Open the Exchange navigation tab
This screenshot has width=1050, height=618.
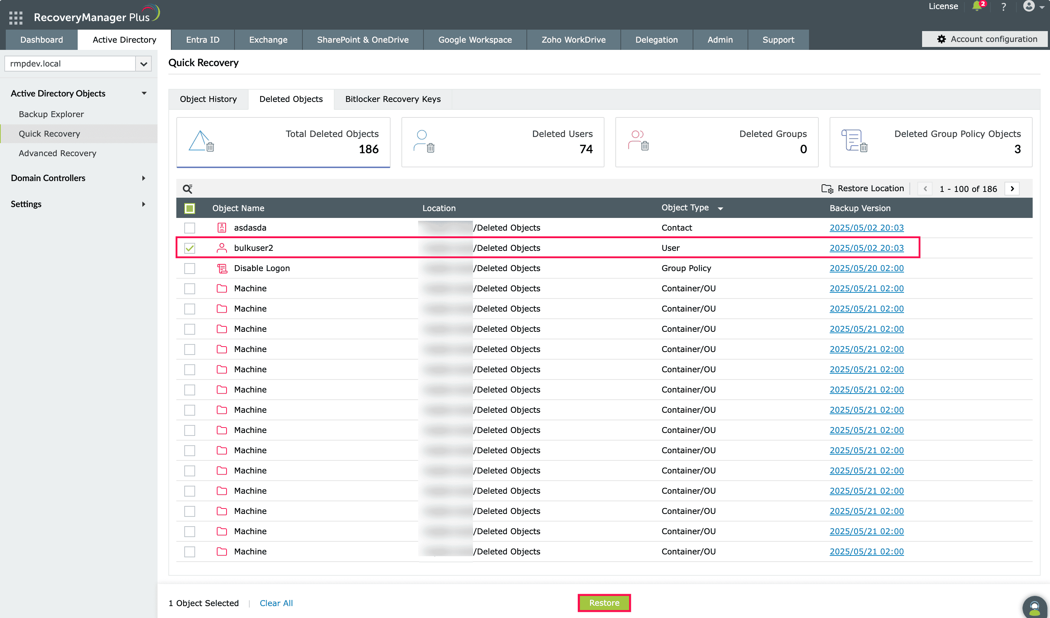tap(268, 40)
